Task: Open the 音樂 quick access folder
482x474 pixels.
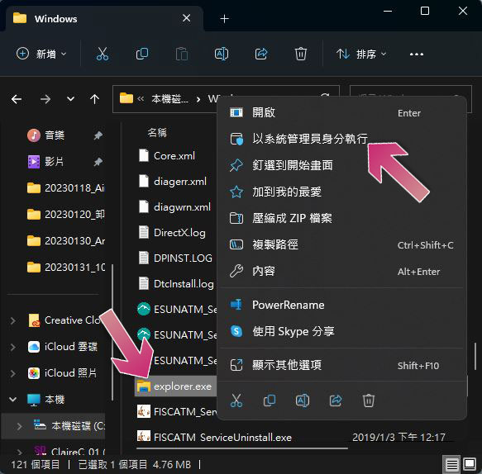Action: [x=55, y=135]
